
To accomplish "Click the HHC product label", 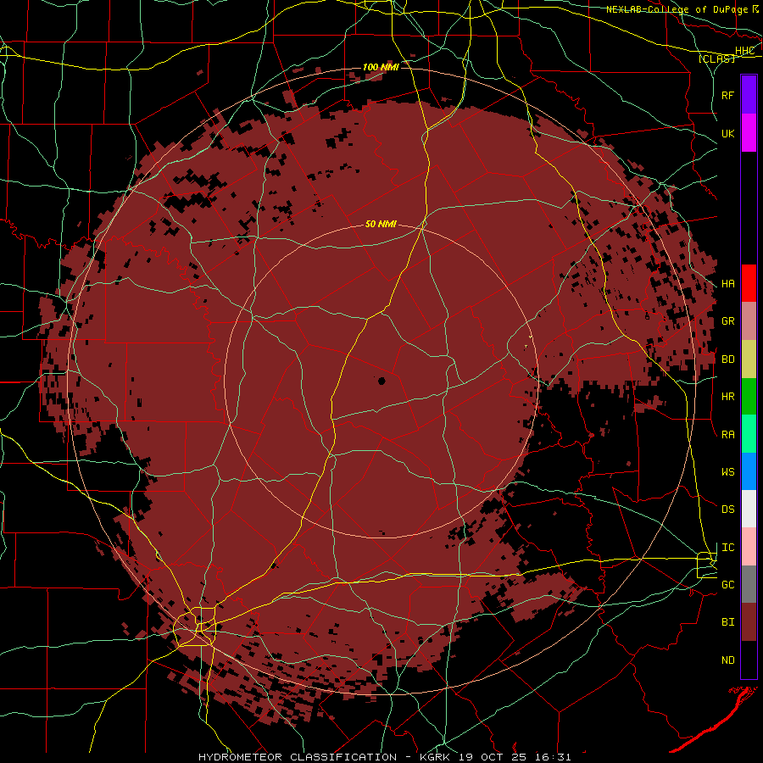I will [x=745, y=51].
